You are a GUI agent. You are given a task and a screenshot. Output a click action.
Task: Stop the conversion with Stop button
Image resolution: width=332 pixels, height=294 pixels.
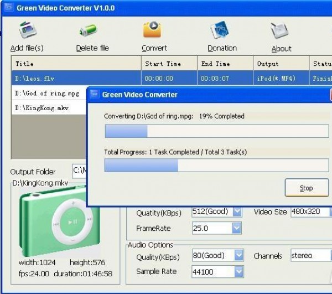pos(307,188)
